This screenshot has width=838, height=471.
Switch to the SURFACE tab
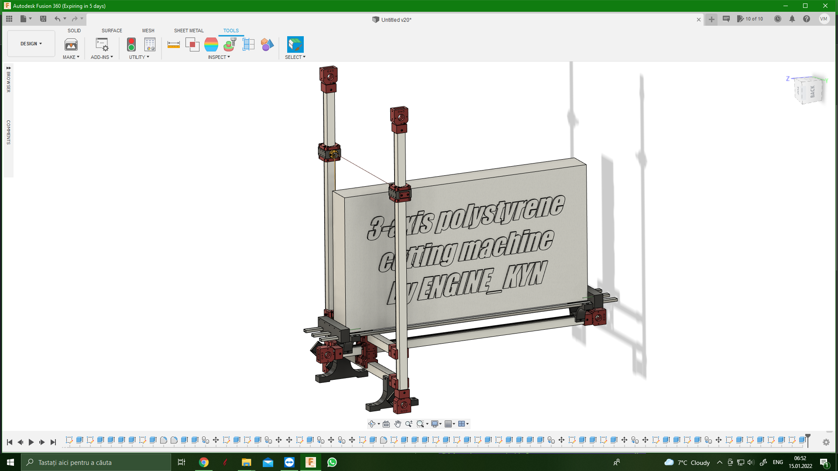[x=112, y=31]
